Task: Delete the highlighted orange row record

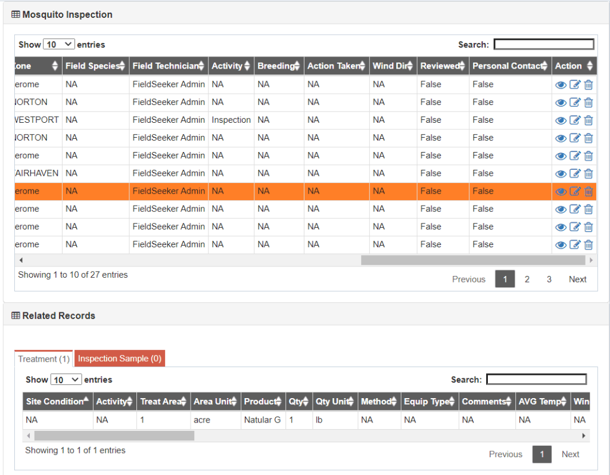Action: tap(588, 191)
